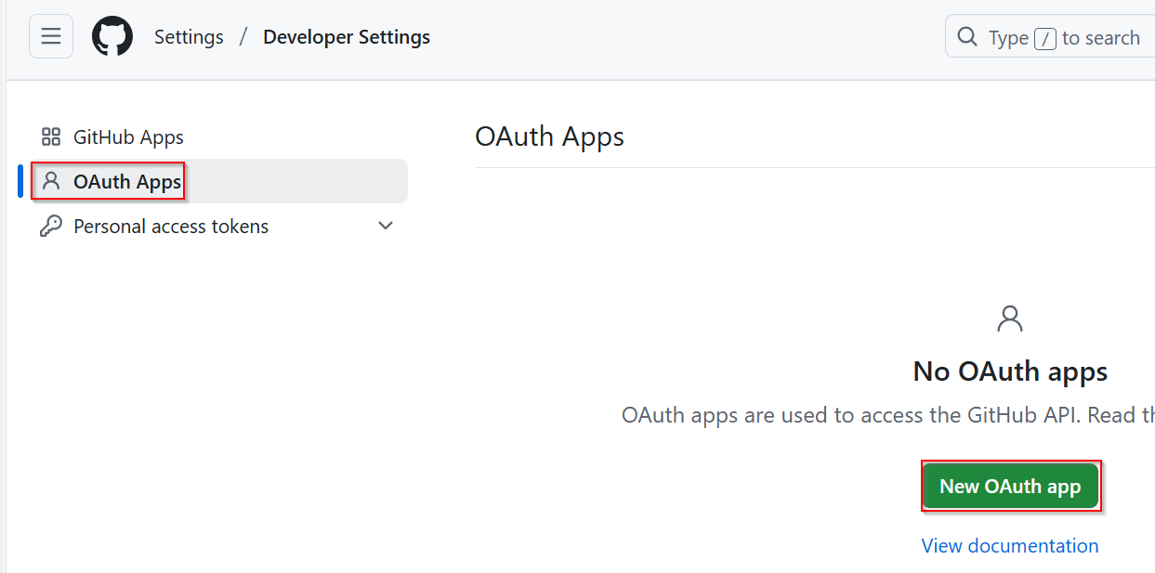Click the OAuth Apps page heading
The image size is (1155, 573).
point(549,136)
